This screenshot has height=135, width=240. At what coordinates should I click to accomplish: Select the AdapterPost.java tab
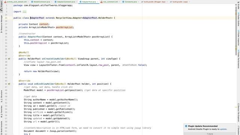[89, 2]
